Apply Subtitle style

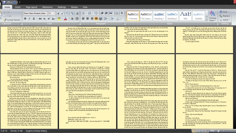pos(199,16)
